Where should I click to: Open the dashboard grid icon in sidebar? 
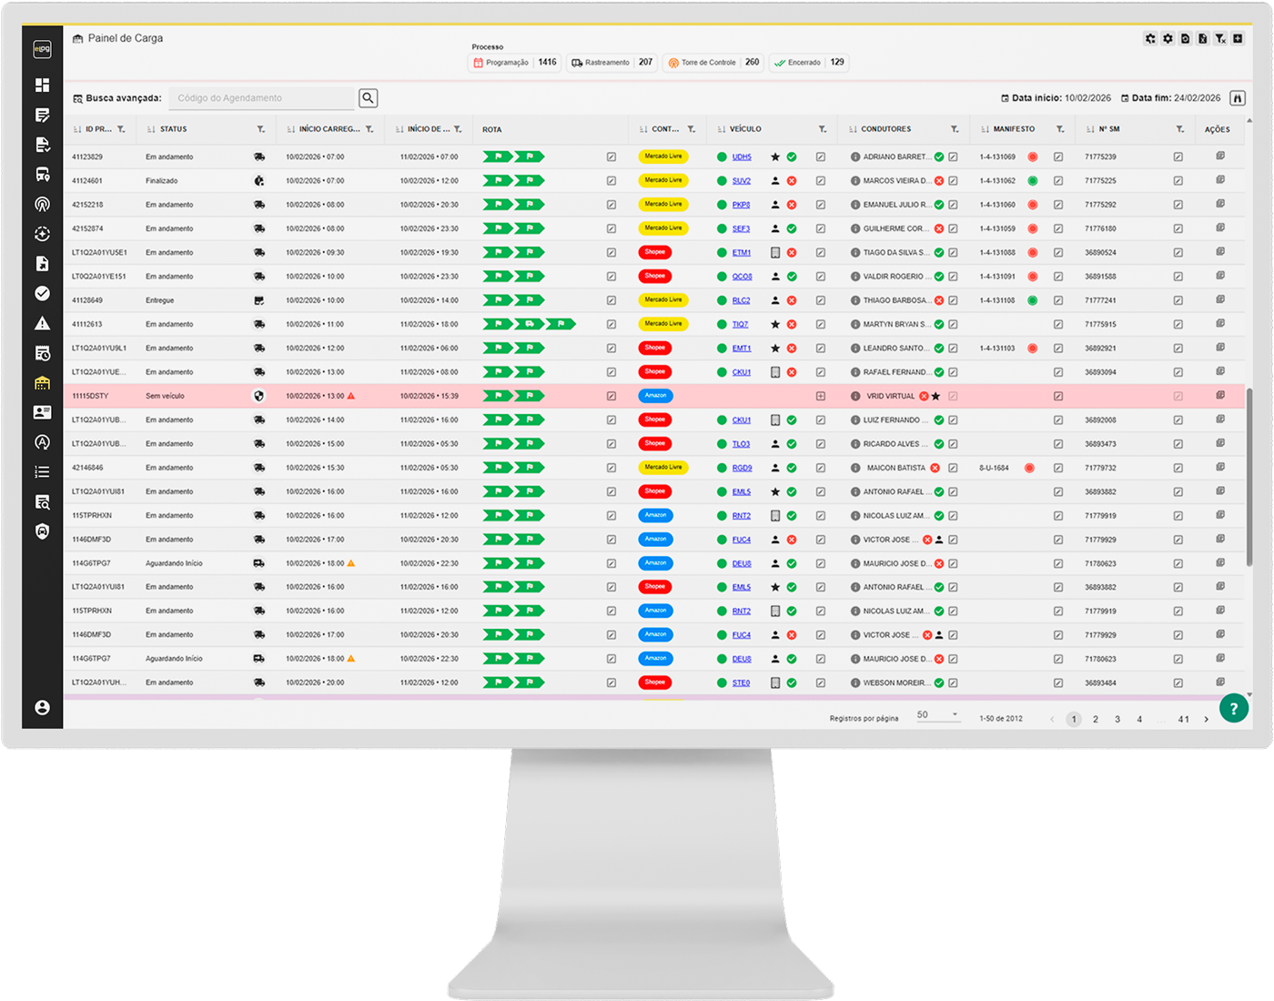click(x=42, y=85)
